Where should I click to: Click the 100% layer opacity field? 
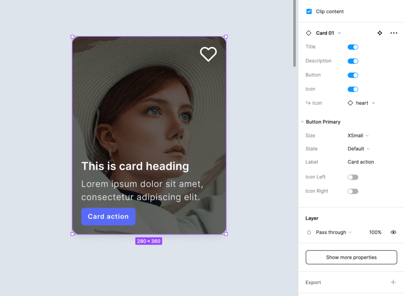[x=375, y=232]
